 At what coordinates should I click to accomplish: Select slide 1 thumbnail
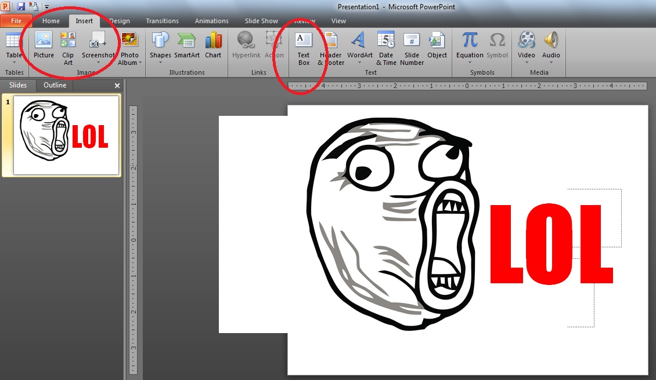[66, 136]
